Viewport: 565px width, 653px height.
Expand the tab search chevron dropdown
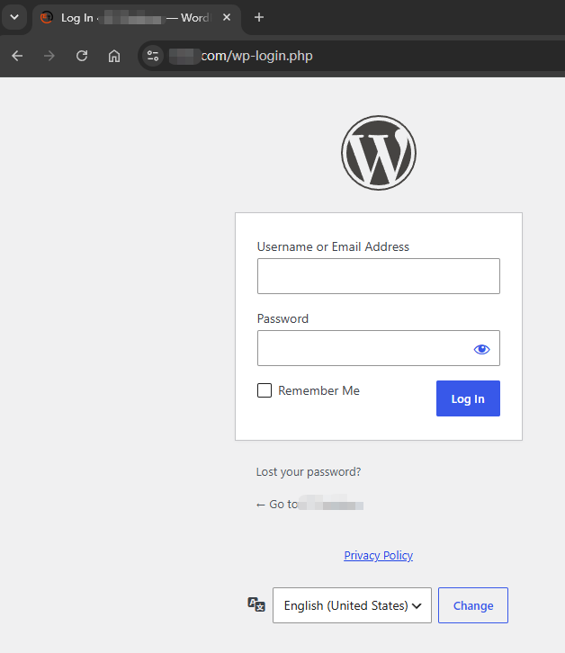(x=14, y=17)
